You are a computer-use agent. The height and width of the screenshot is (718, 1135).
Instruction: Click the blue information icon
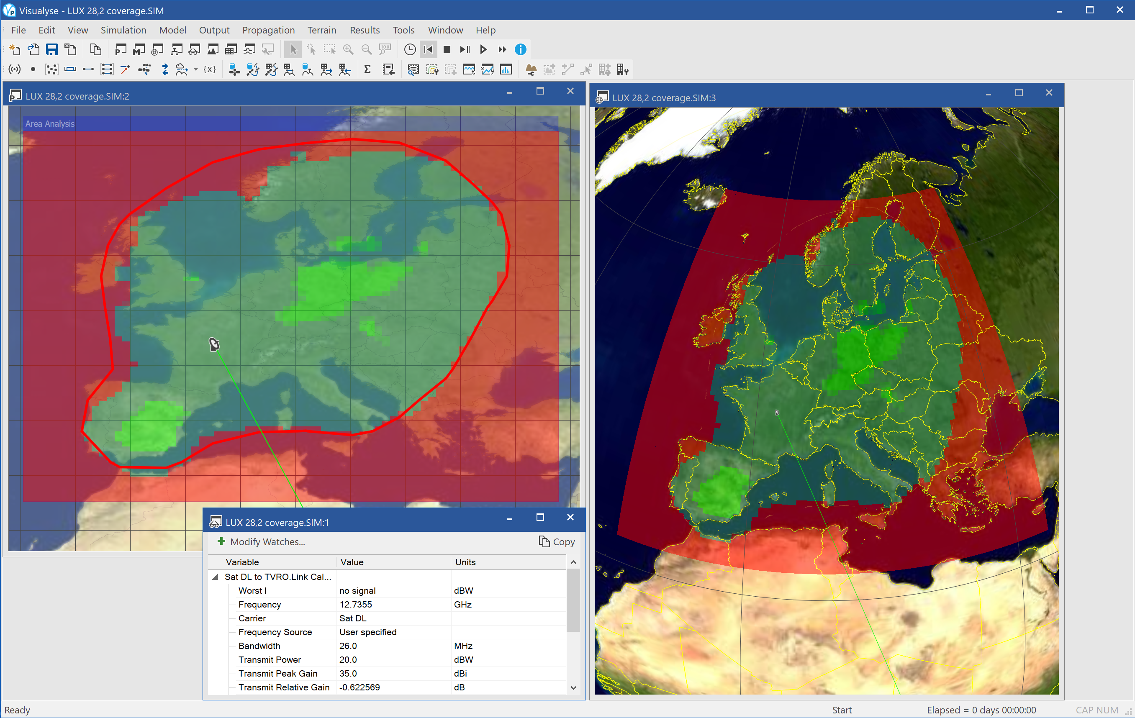(x=520, y=49)
